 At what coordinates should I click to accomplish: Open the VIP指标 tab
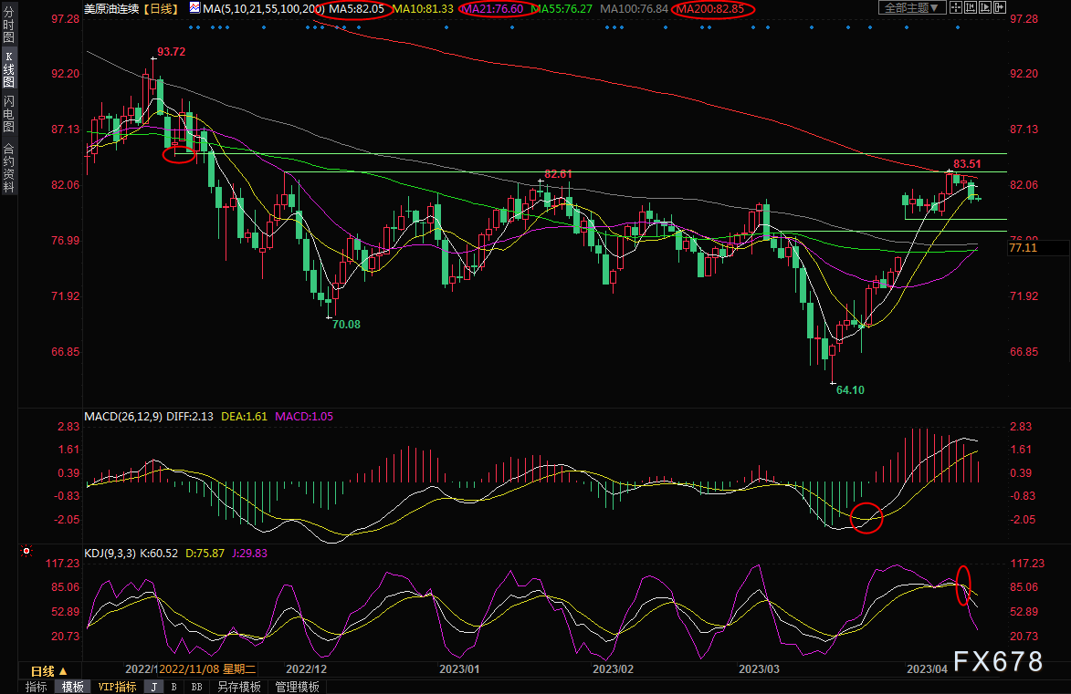click(117, 687)
